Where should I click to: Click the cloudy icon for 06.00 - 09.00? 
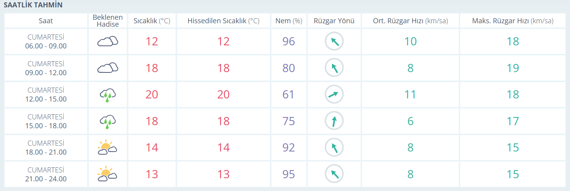point(107,41)
